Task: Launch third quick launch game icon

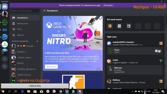Action: 129,26
